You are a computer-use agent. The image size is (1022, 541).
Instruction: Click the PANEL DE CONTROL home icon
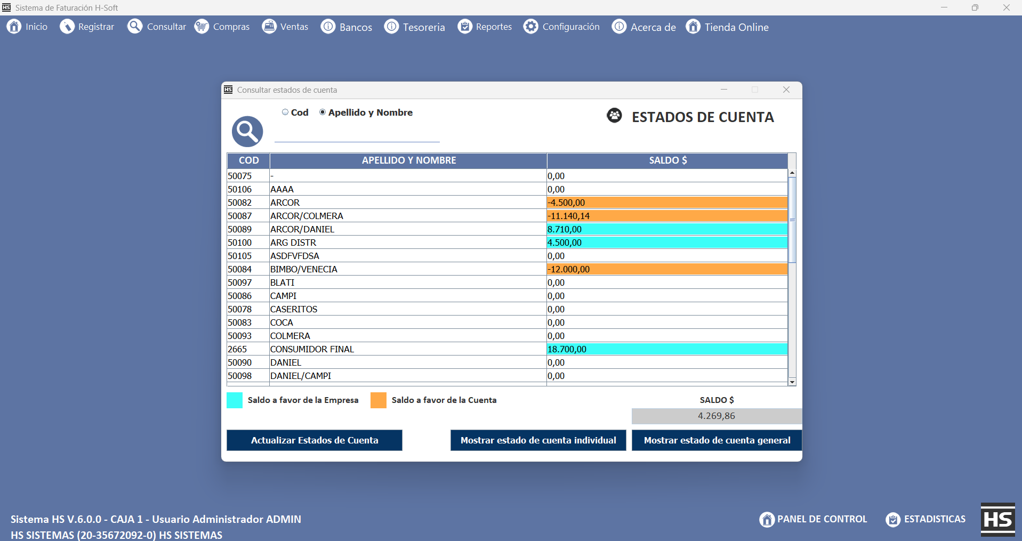click(767, 519)
